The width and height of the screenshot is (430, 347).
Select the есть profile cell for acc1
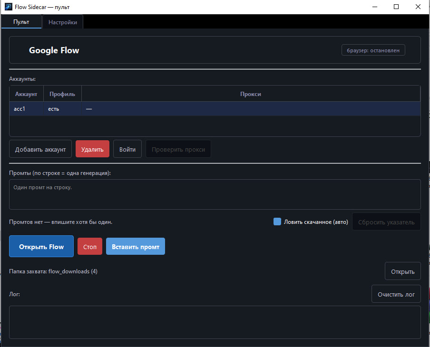(x=62, y=109)
